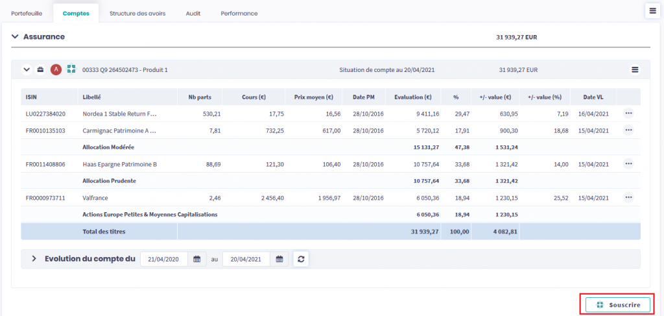The height and width of the screenshot is (316, 664).
Task: Open the Structure des avoirs tab
Action: [137, 13]
